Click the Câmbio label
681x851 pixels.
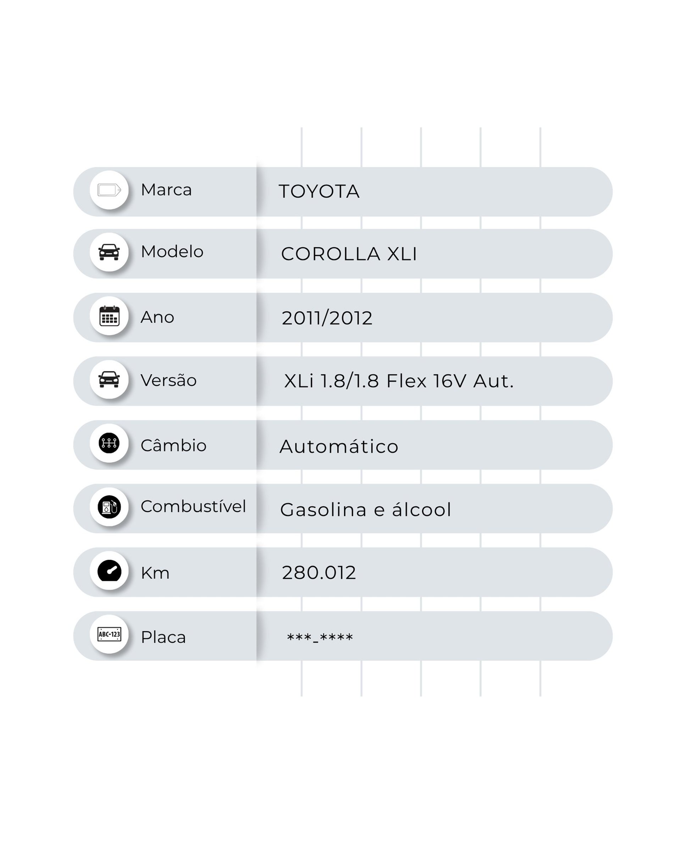pyautogui.click(x=173, y=446)
